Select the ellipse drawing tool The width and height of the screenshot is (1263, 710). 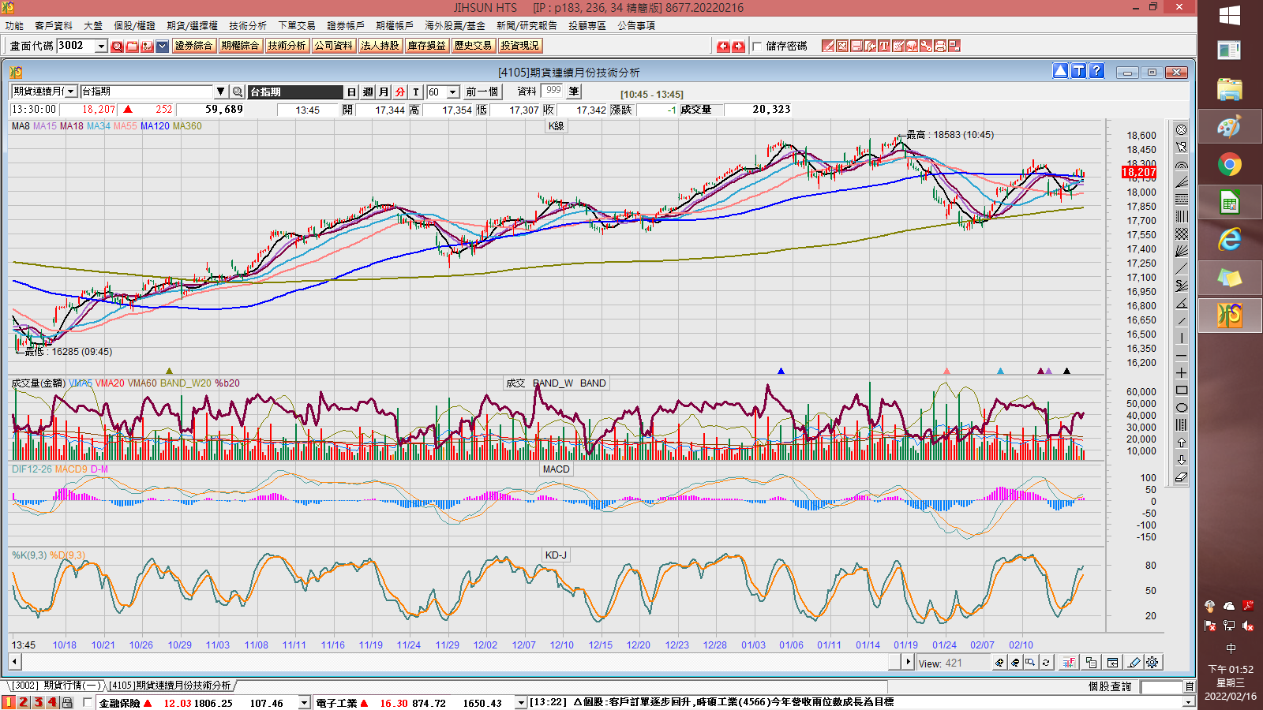1182,407
